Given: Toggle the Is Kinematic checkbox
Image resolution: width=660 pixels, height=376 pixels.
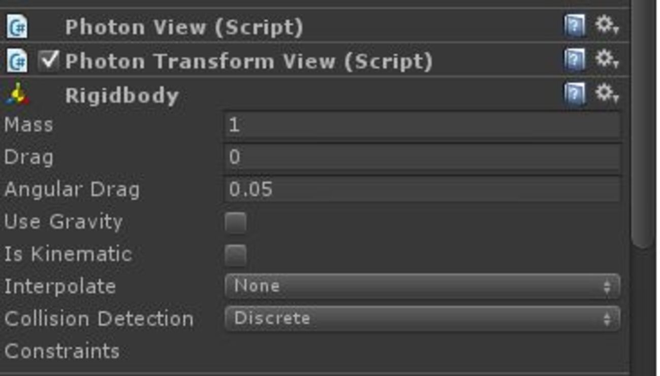Looking at the screenshot, I should click(235, 255).
